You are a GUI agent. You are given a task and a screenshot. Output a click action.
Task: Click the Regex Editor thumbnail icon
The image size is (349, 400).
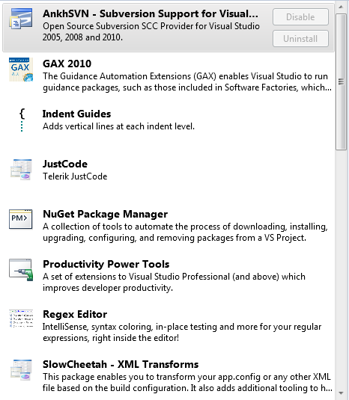(21, 319)
